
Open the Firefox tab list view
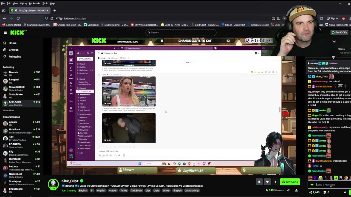click(x=4, y=10)
